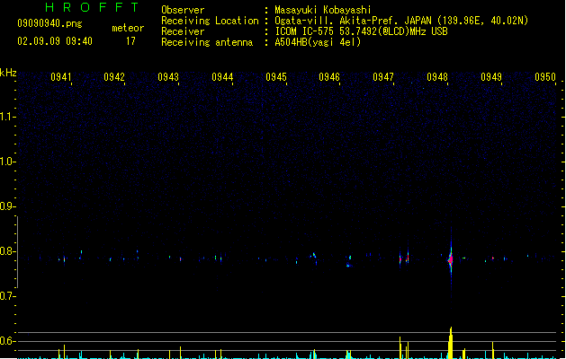Click the 0942 time marker
Screen dimensions: 566x359
(x=114, y=77)
